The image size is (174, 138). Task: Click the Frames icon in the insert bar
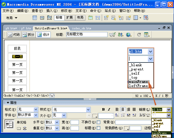pyautogui.click(x=135, y=18)
